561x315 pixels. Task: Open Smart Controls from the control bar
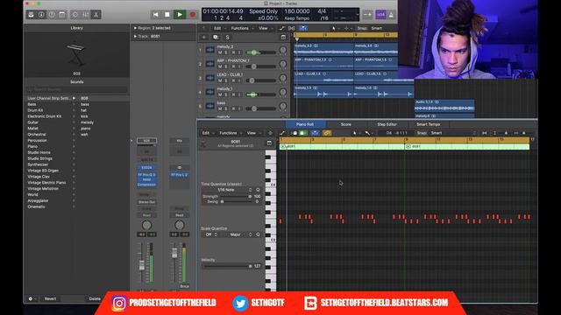[75, 15]
